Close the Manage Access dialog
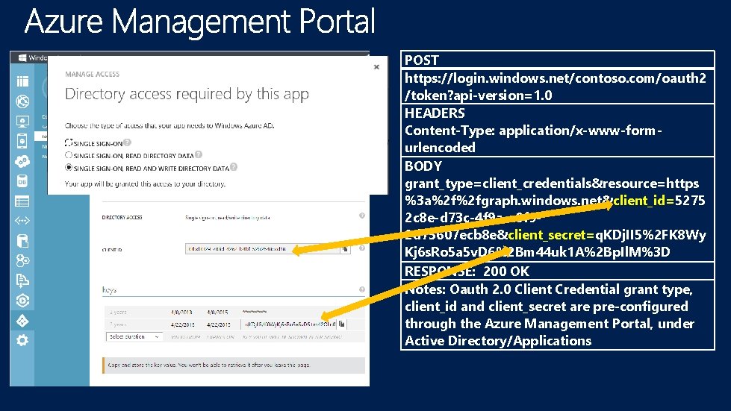 tap(376, 67)
